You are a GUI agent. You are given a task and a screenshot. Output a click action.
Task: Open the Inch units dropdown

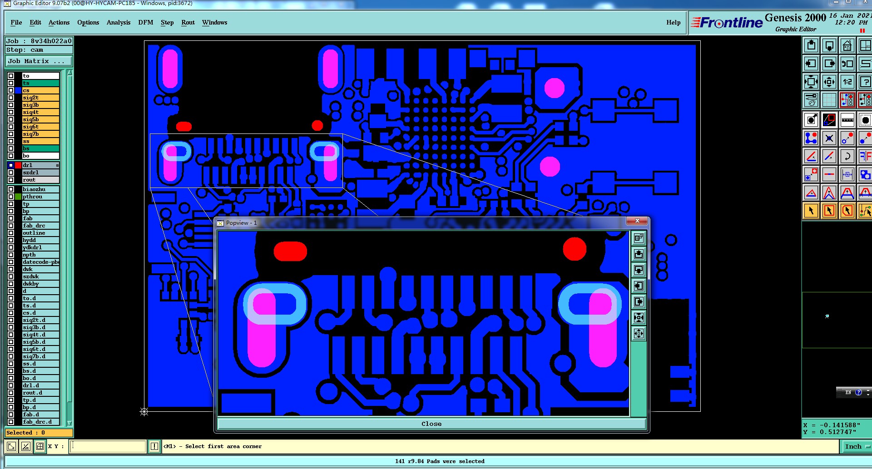point(857,447)
